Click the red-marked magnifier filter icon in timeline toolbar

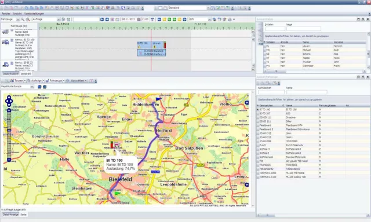(28, 19)
